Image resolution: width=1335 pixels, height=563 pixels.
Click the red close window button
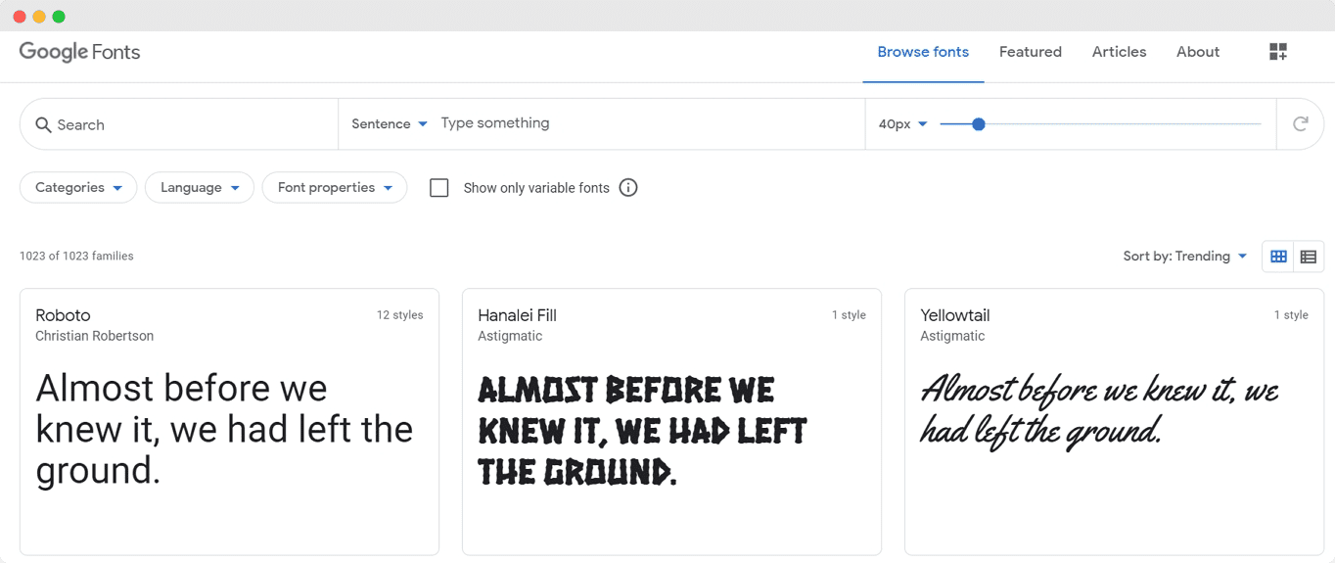coord(20,17)
